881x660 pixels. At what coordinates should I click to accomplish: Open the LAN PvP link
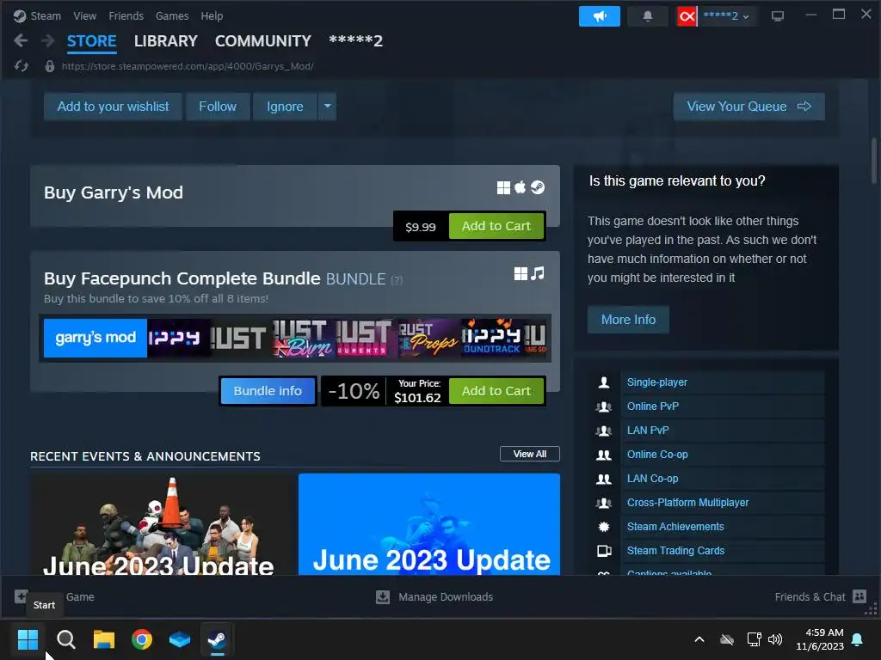click(x=648, y=431)
